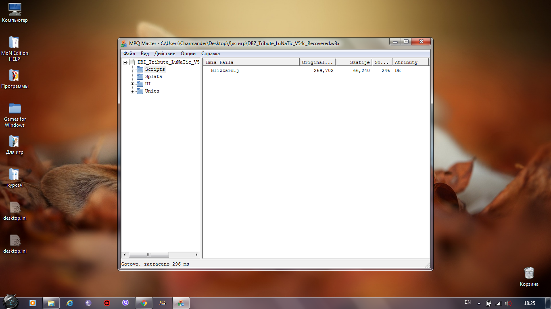This screenshot has height=309, width=551.
Task: Select the Units folder in tree
Action: click(152, 91)
